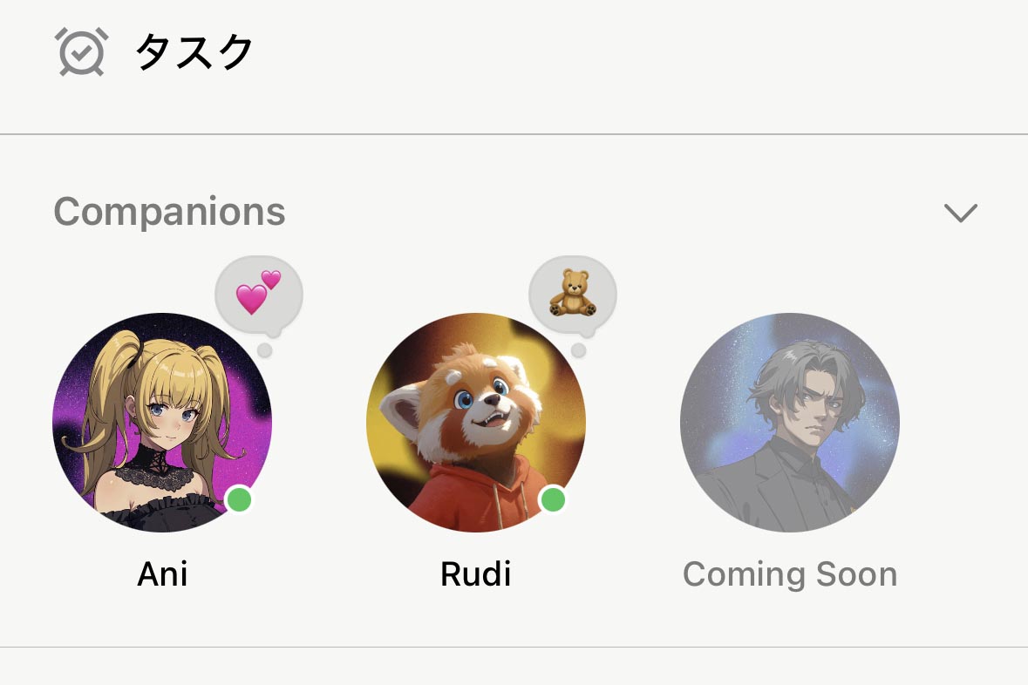Click Ani's green online status dot
Image resolution: width=1028 pixels, height=685 pixels.
coord(239,499)
